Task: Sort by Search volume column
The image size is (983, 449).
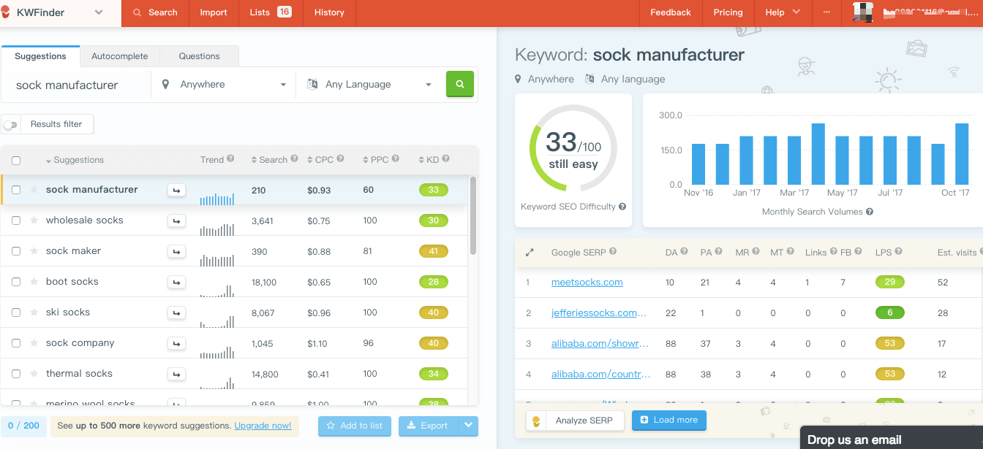Action: click(x=269, y=160)
